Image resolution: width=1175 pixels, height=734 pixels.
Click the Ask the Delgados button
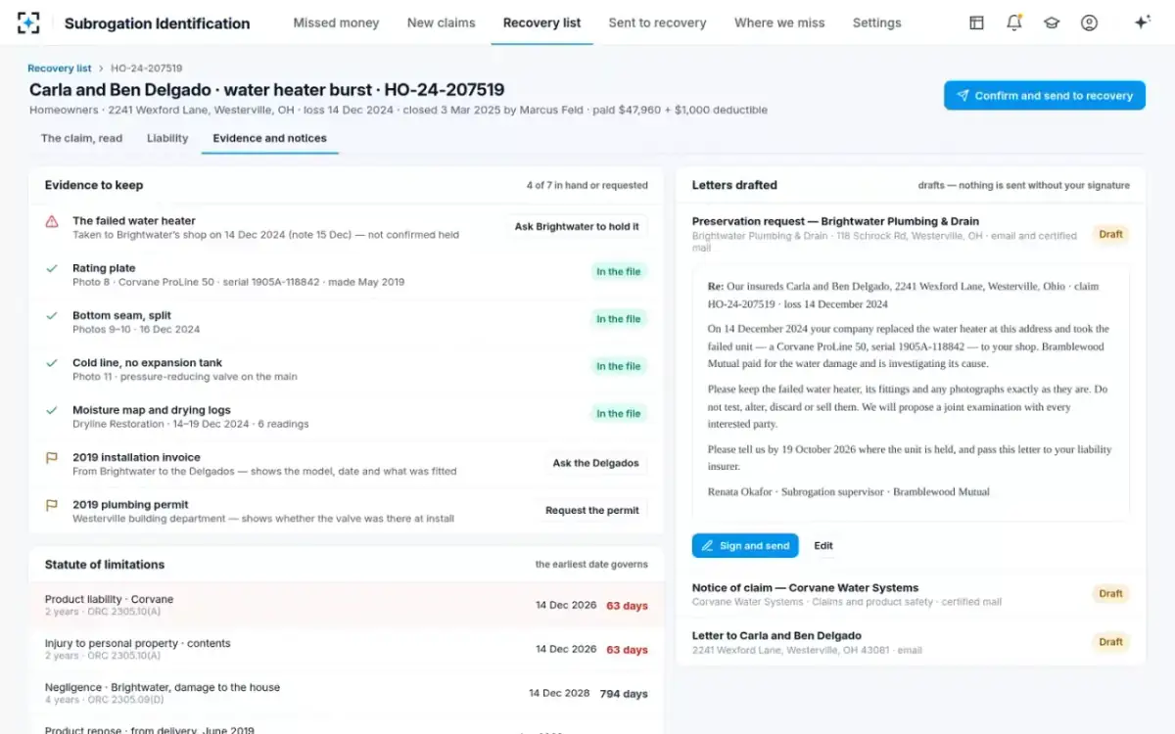click(595, 463)
